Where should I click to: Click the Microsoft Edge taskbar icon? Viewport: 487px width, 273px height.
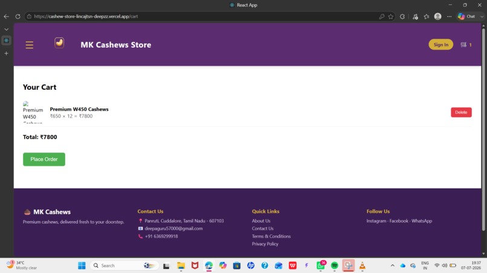tap(208, 266)
